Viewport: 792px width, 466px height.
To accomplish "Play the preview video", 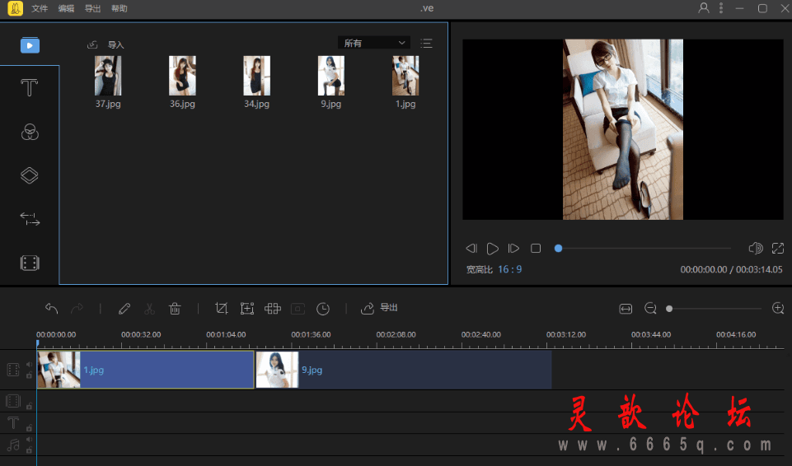I will [x=493, y=248].
